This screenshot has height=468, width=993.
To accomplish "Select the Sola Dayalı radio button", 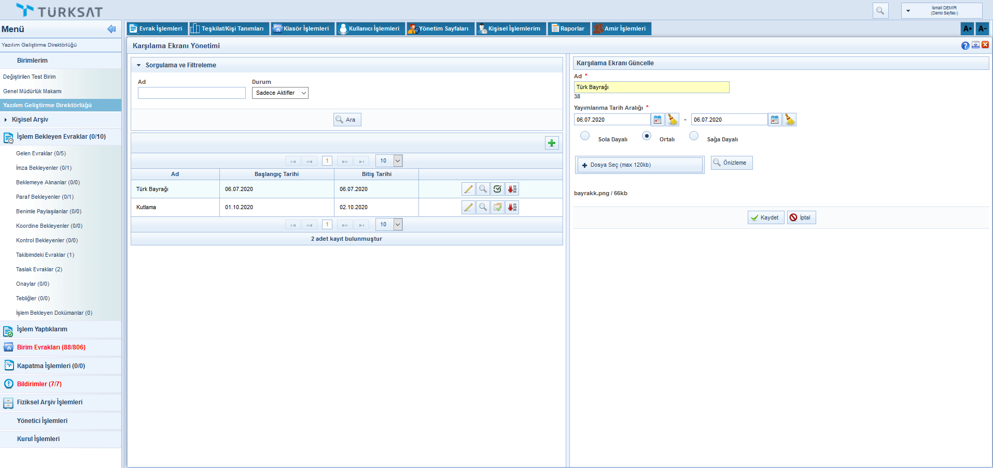I will pyautogui.click(x=585, y=136).
